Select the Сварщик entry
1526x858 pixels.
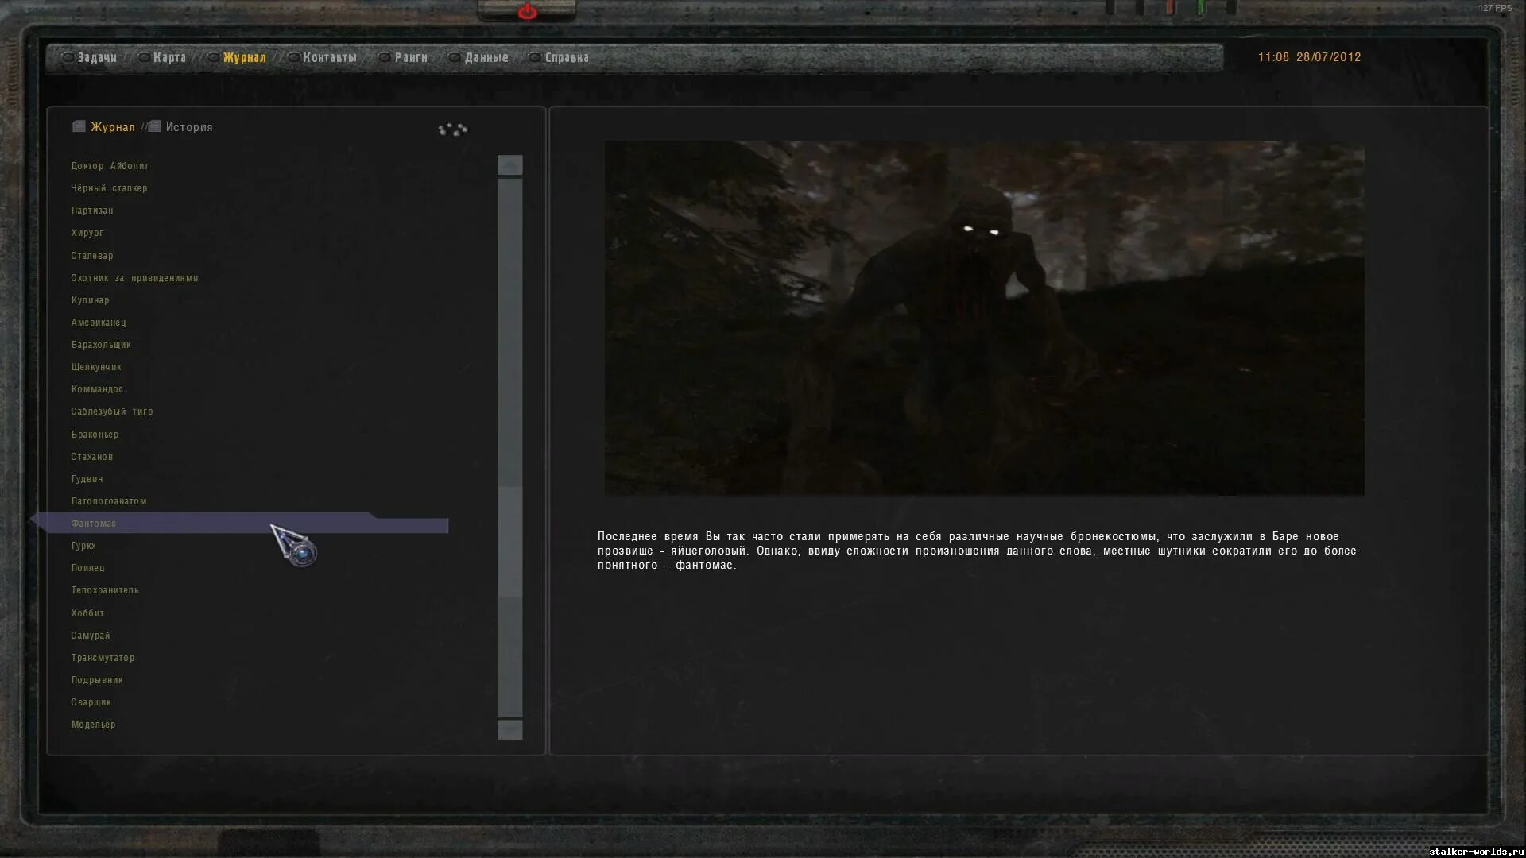91,702
